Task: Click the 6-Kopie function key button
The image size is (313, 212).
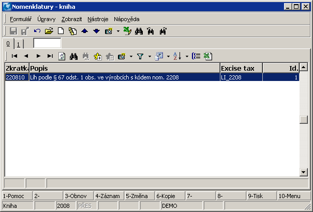Action: click(170, 196)
